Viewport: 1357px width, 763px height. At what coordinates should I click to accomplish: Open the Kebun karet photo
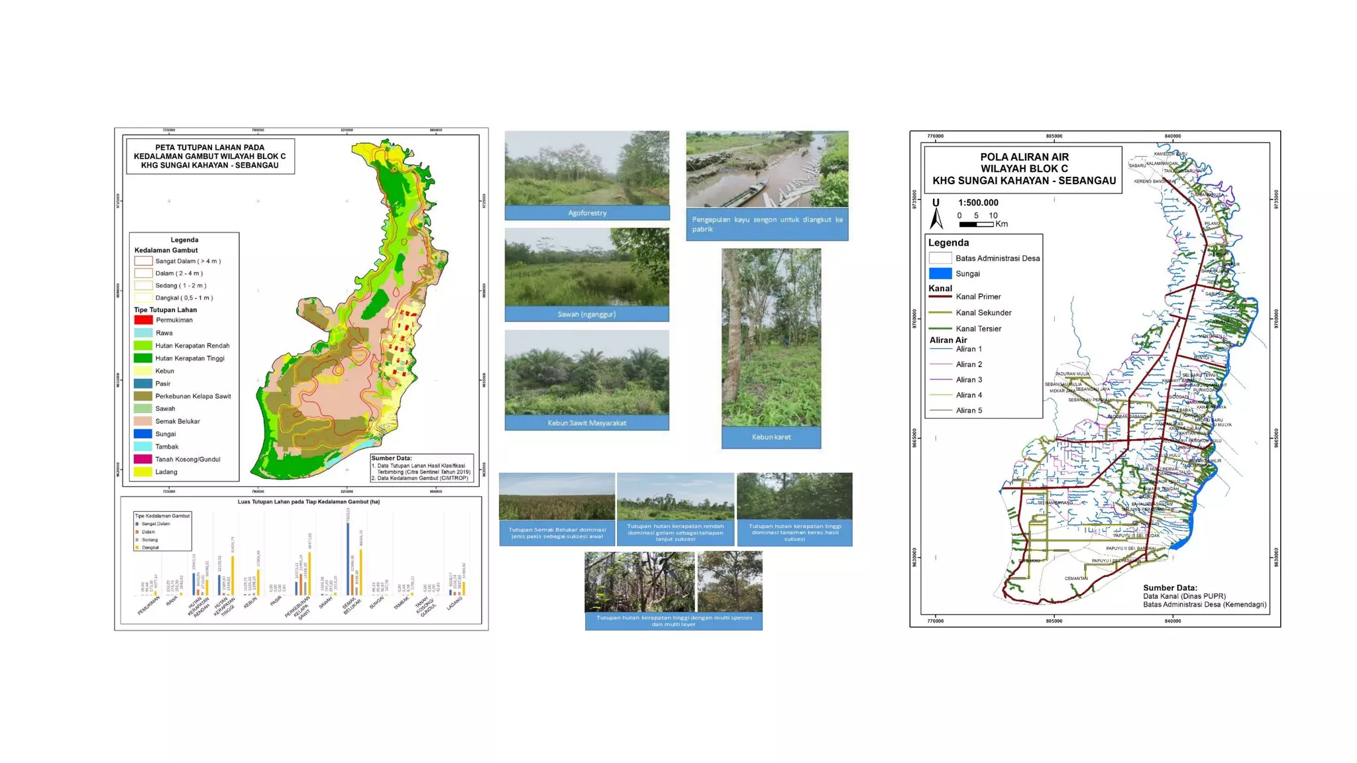pyautogui.click(x=771, y=336)
